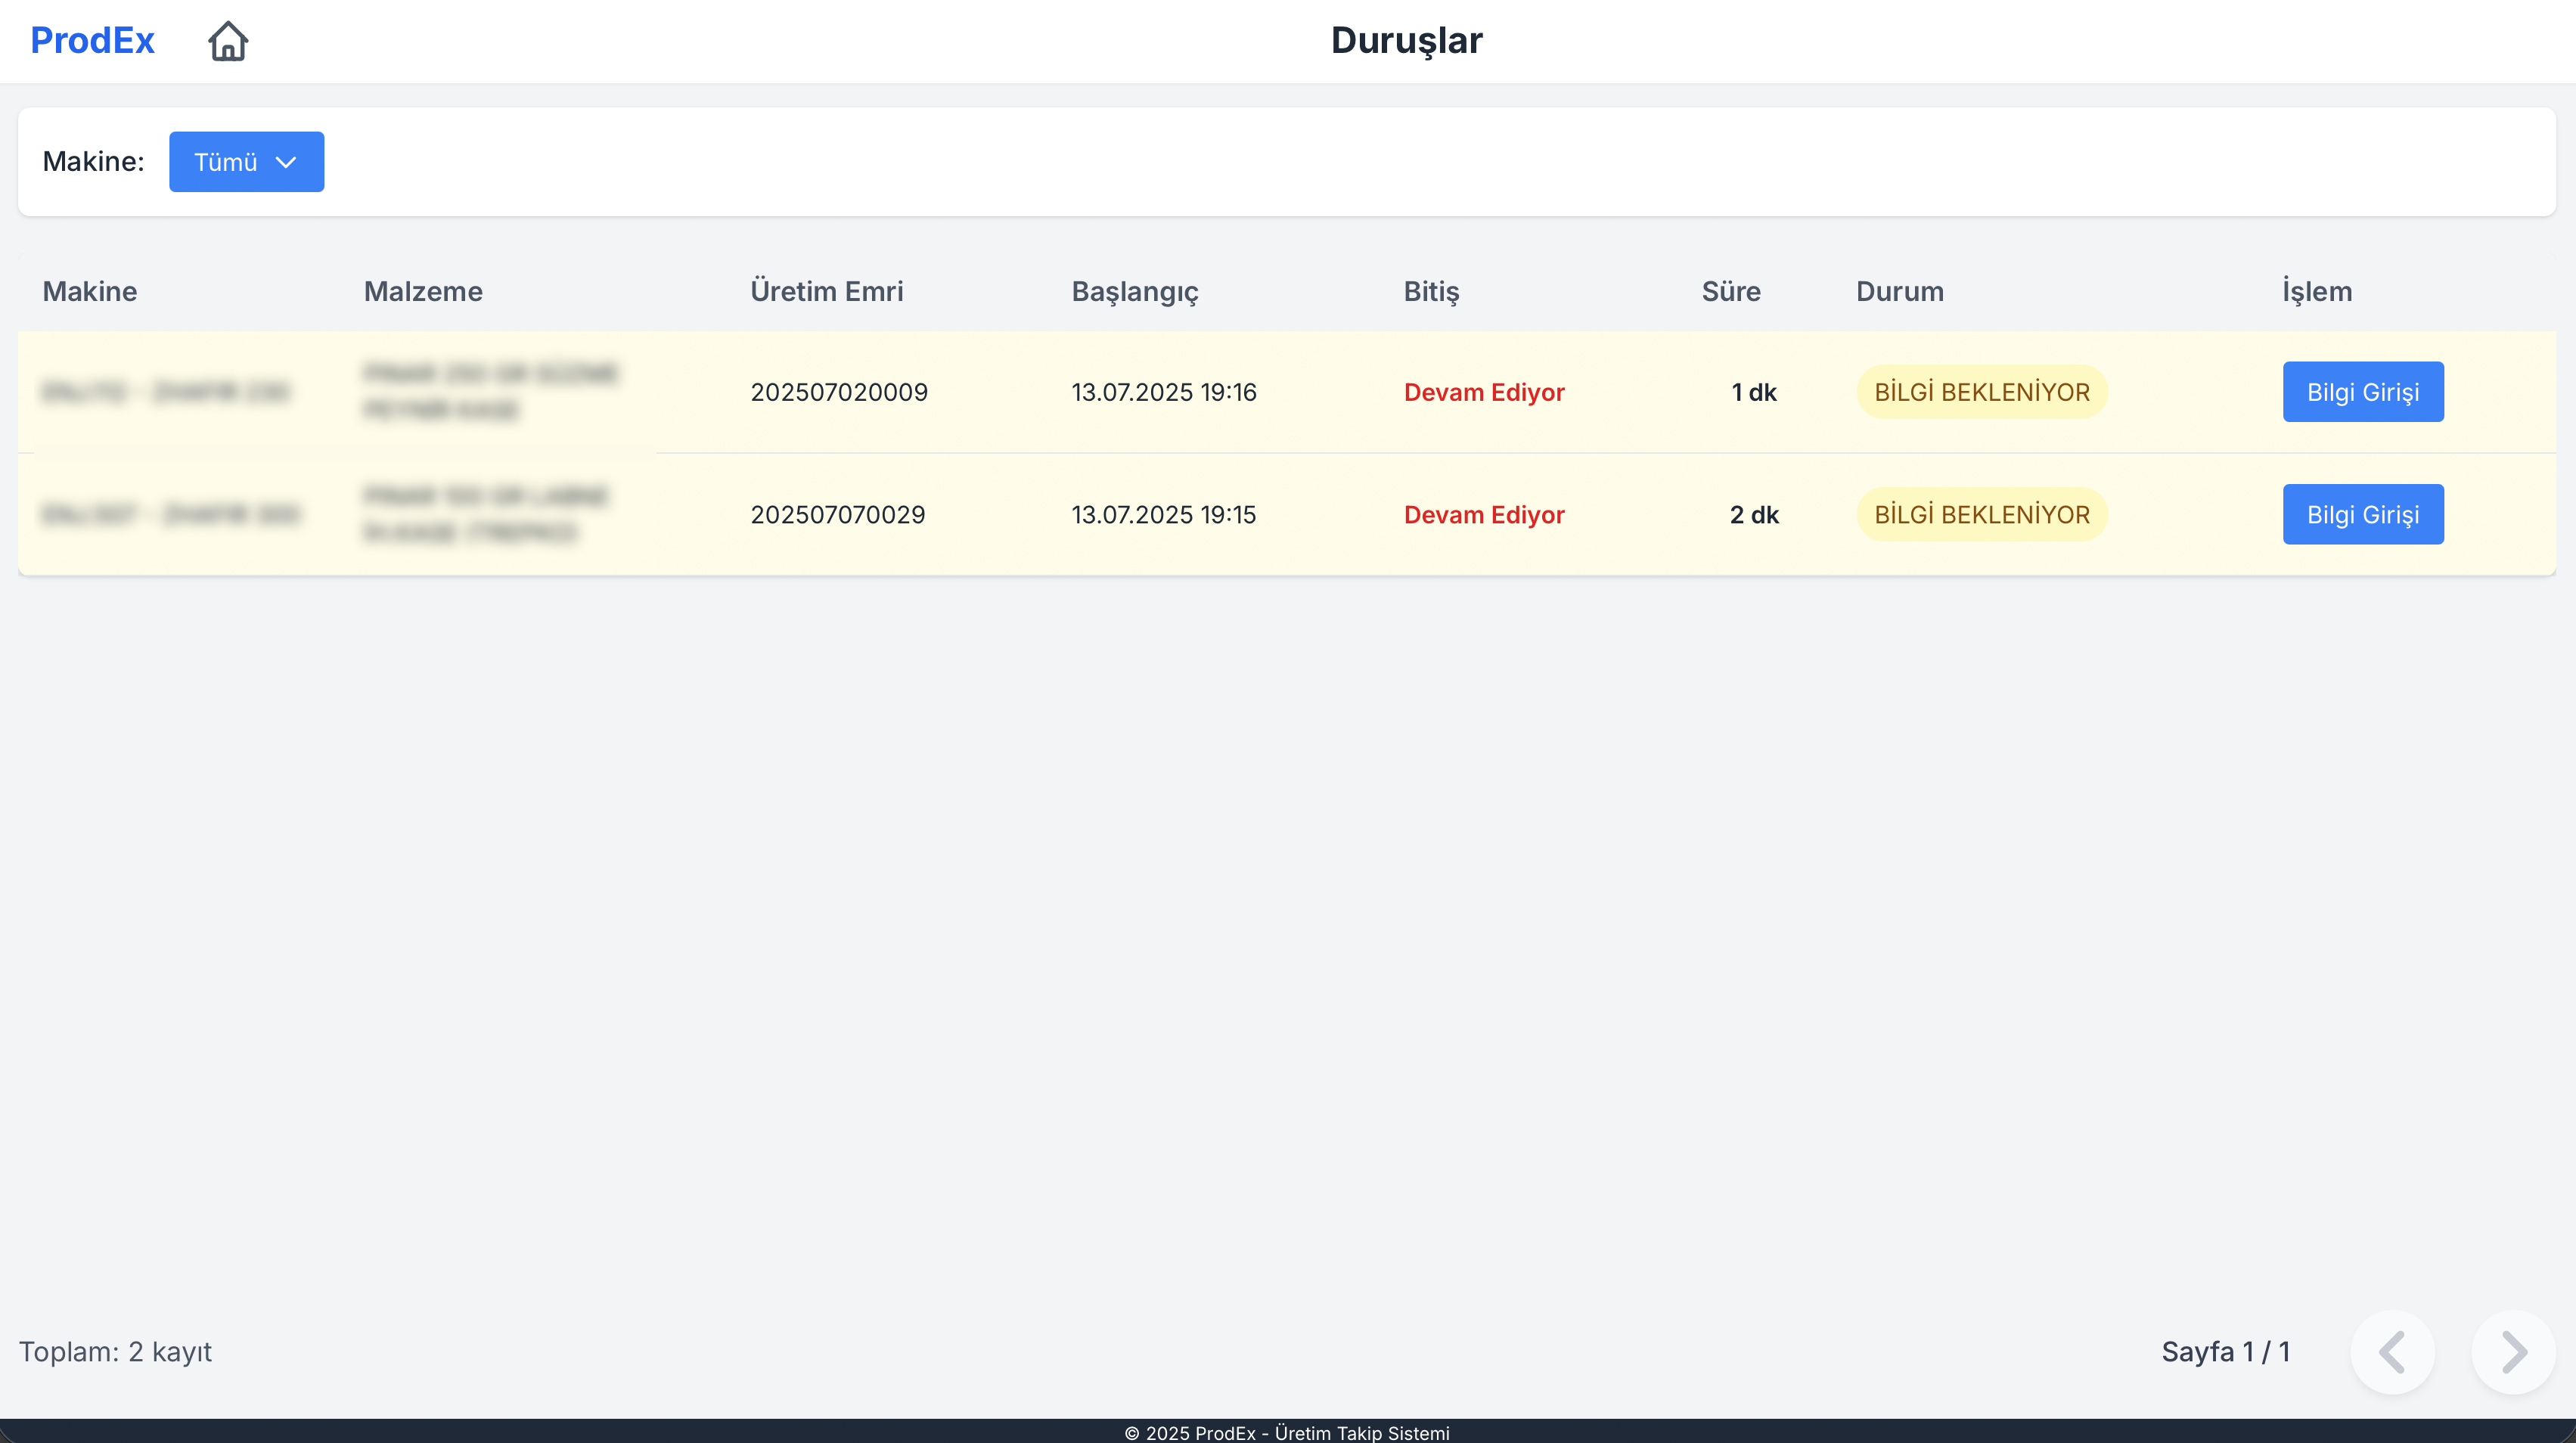The width and height of the screenshot is (2576, 1443).
Task: Click the previous page arrow
Action: [2392, 1352]
